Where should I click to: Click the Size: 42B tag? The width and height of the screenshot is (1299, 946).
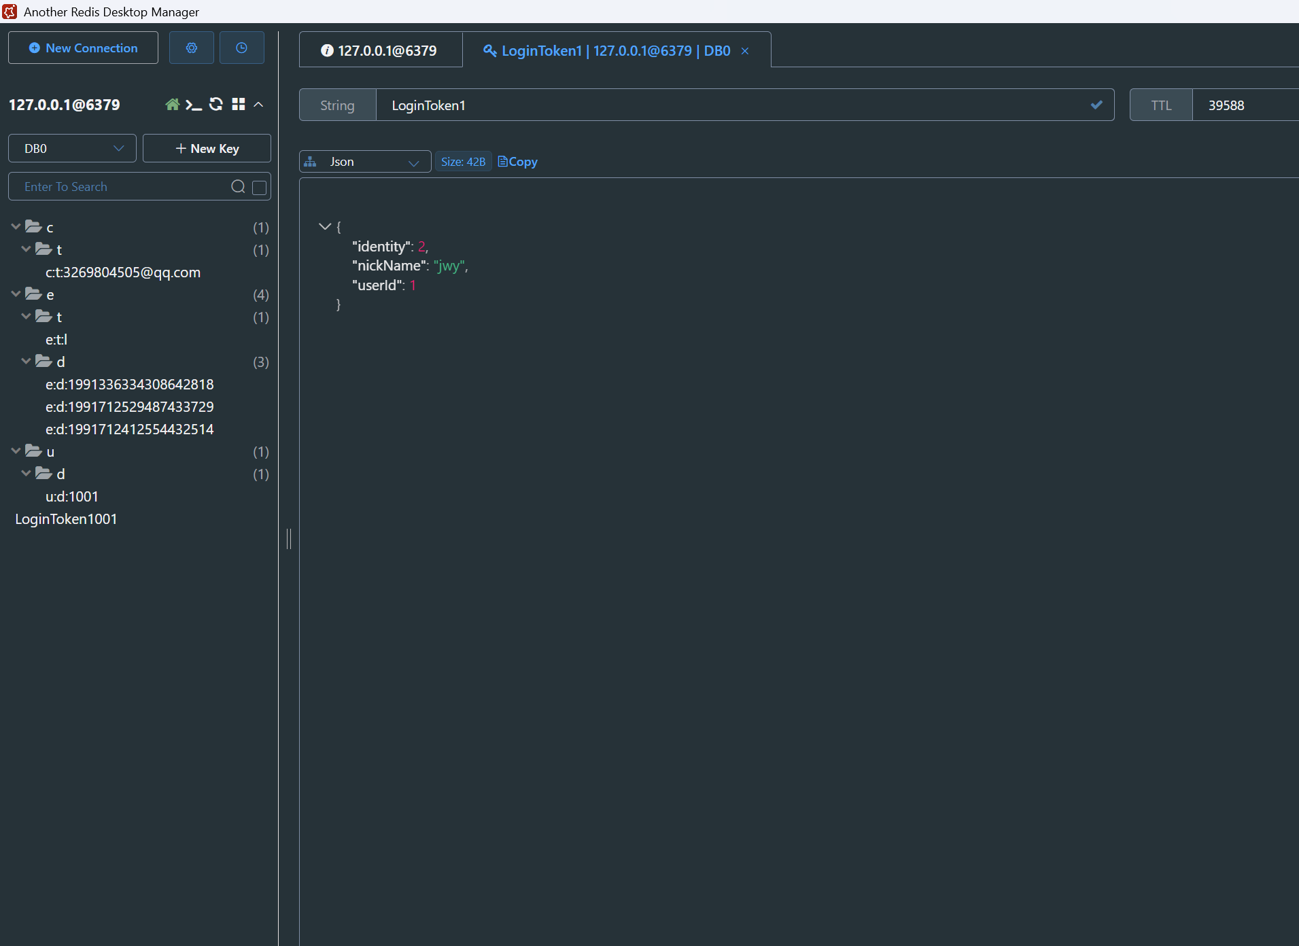pyautogui.click(x=463, y=162)
